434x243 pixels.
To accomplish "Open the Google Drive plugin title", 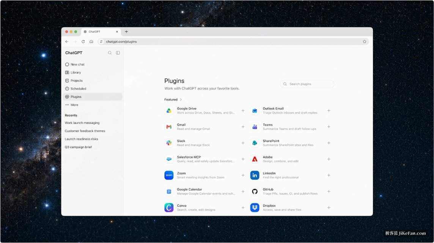I will click(187, 109).
